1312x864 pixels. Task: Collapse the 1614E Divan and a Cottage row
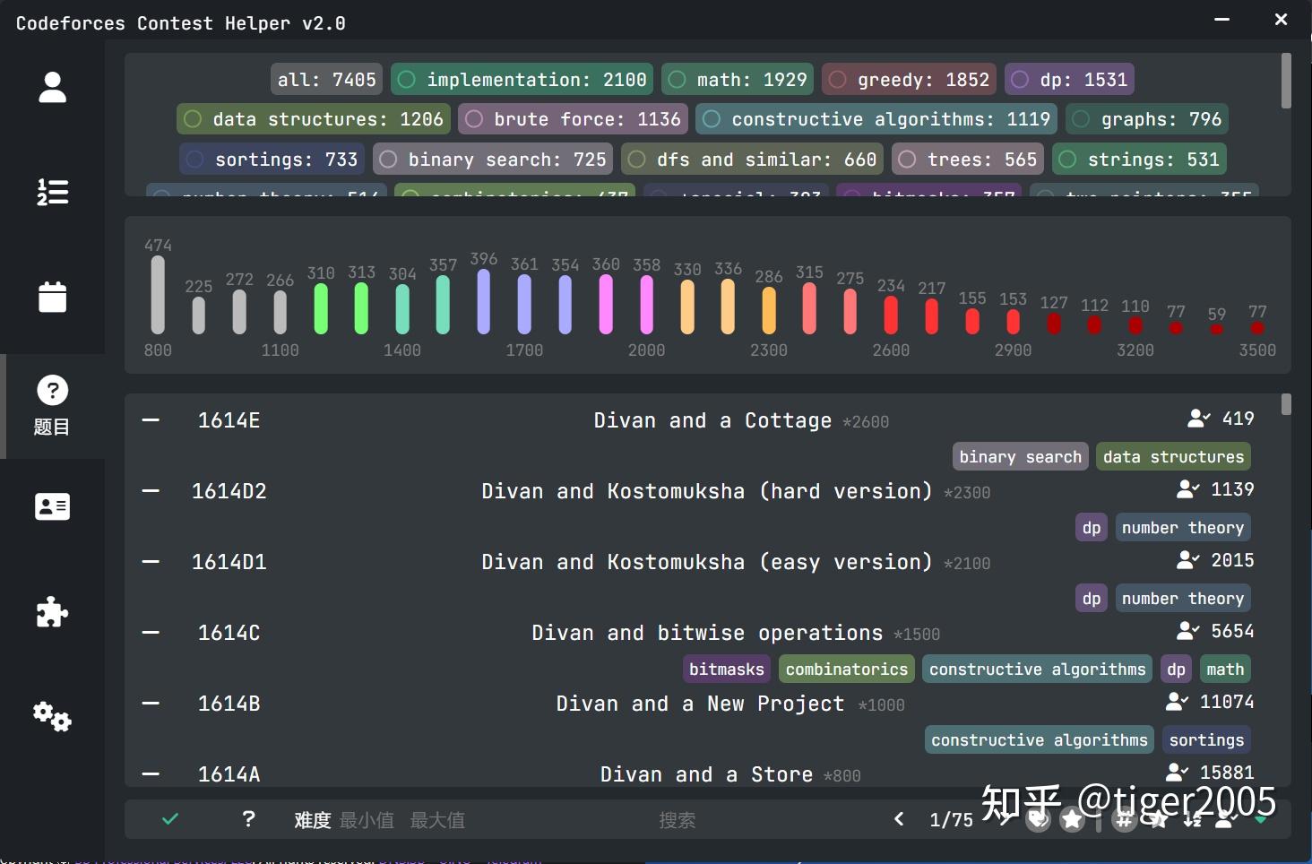tap(150, 419)
